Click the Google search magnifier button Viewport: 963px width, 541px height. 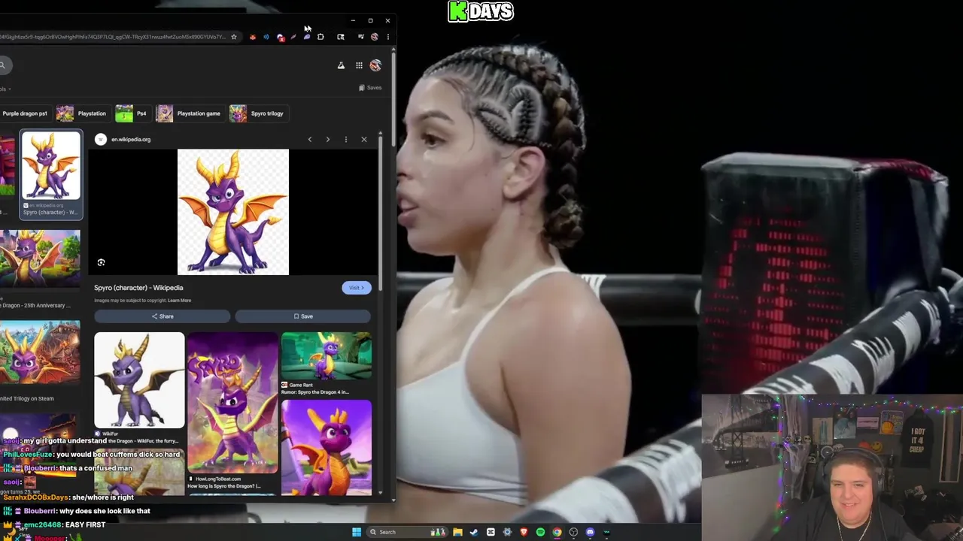[x=2, y=65]
